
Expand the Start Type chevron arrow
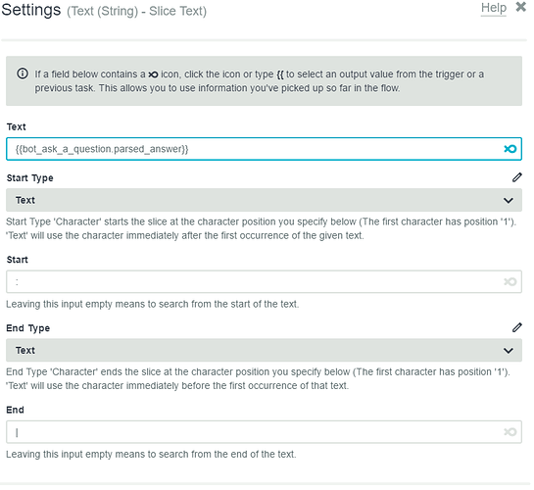click(x=509, y=200)
